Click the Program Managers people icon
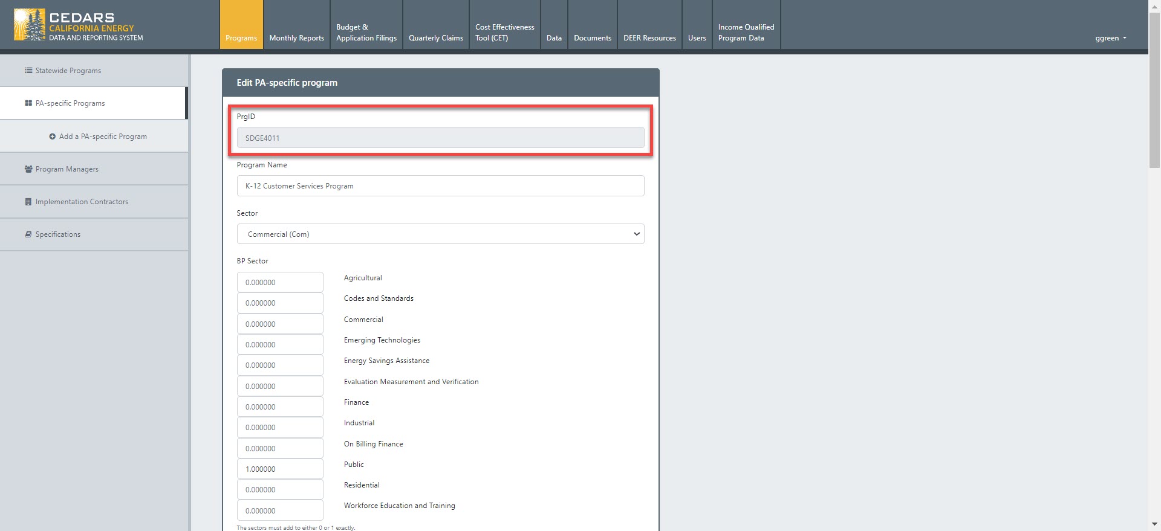Screen dimensions: 1161x531 pos(28,169)
